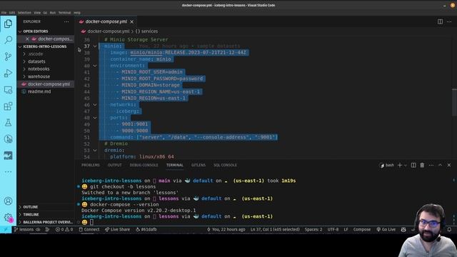
Task: Open the Testing flask view
Action: coord(8,122)
